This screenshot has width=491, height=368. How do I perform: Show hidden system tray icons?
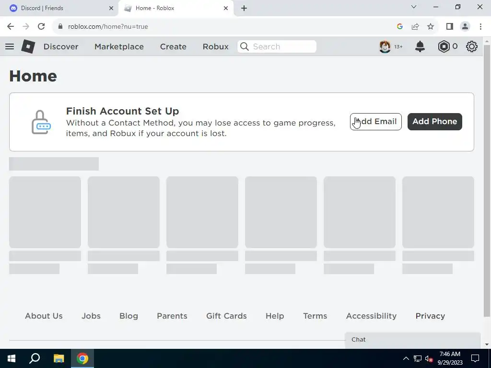pyautogui.click(x=406, y=358)
